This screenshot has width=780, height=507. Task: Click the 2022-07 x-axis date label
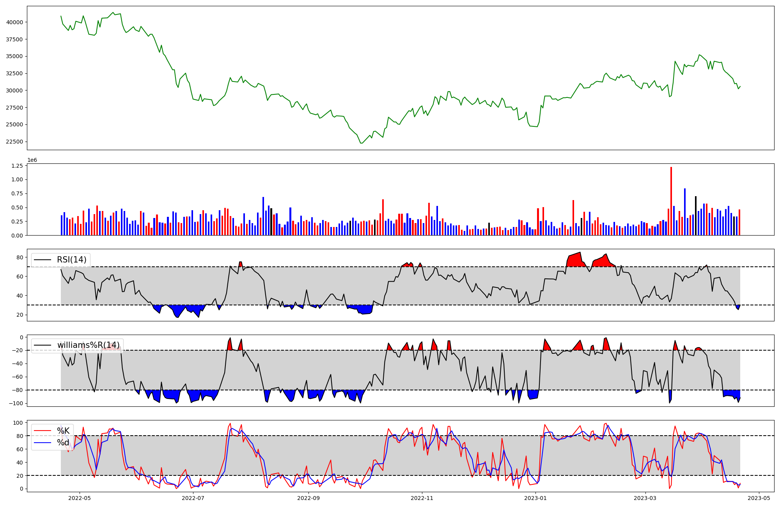click(193, 498)
